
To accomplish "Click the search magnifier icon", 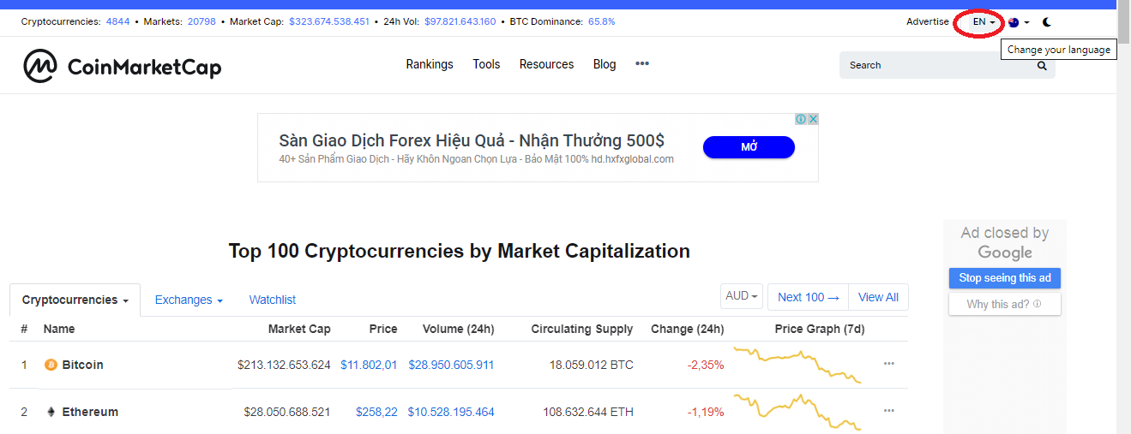I will (x=1042, y=65).
